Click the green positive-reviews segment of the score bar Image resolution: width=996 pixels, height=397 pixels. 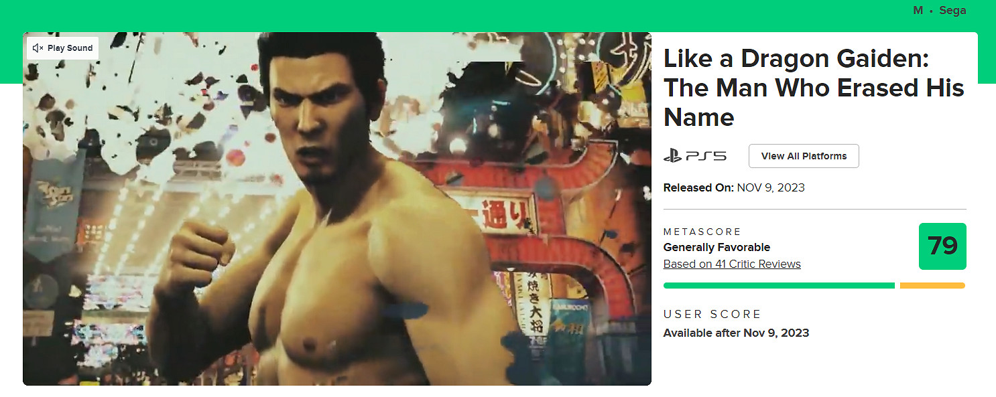coord(779,286)
